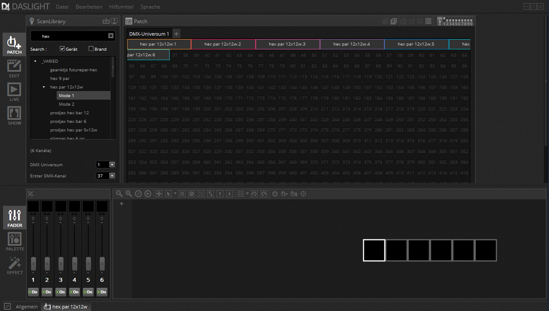
Task: Clear the hex search with the X button
Action: [x=110, y=36]
